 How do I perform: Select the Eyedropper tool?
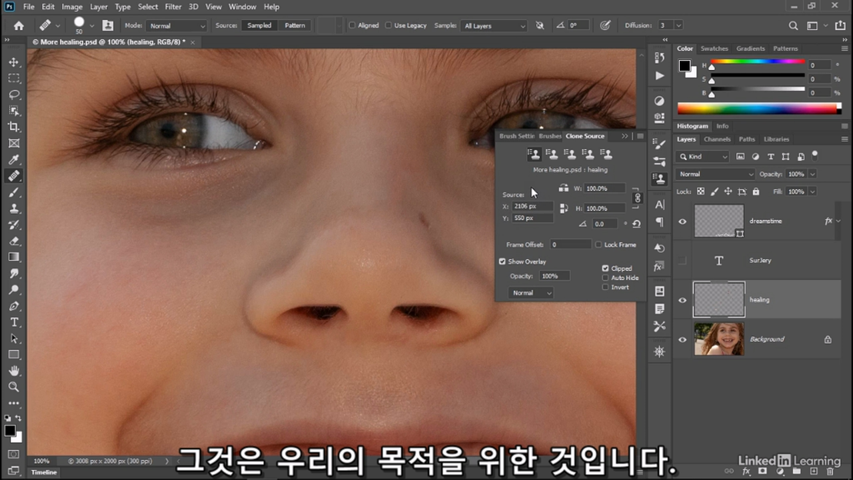[14, 159]
